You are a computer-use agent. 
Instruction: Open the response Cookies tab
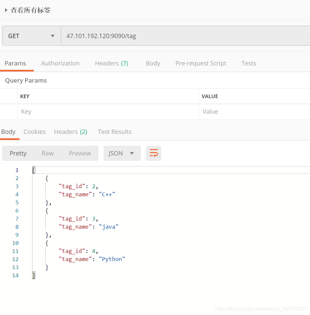coord(34,132)
